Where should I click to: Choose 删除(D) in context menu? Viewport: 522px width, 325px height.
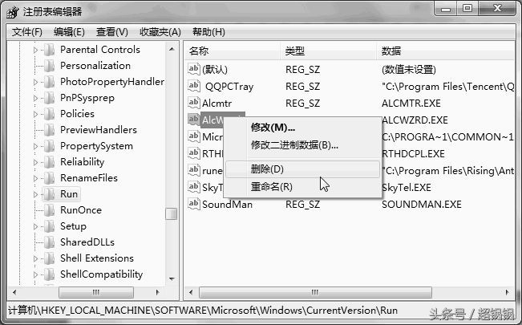(302, 169)
